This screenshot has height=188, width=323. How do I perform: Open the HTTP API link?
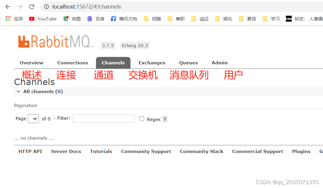pos(30,151)
